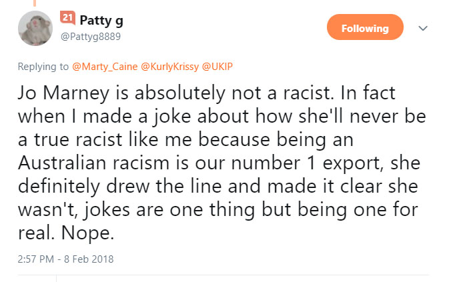
Task: Open the @Marty_Caine mention
Action: 105,67
